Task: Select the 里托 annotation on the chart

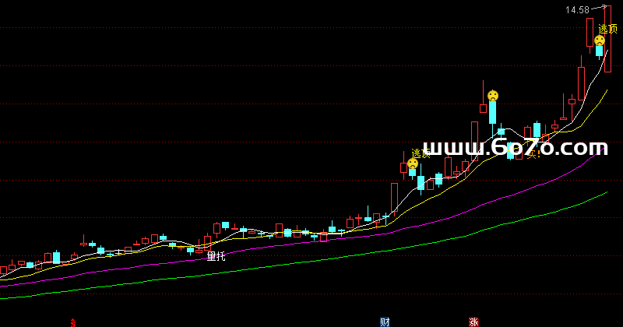Action: 216,255
